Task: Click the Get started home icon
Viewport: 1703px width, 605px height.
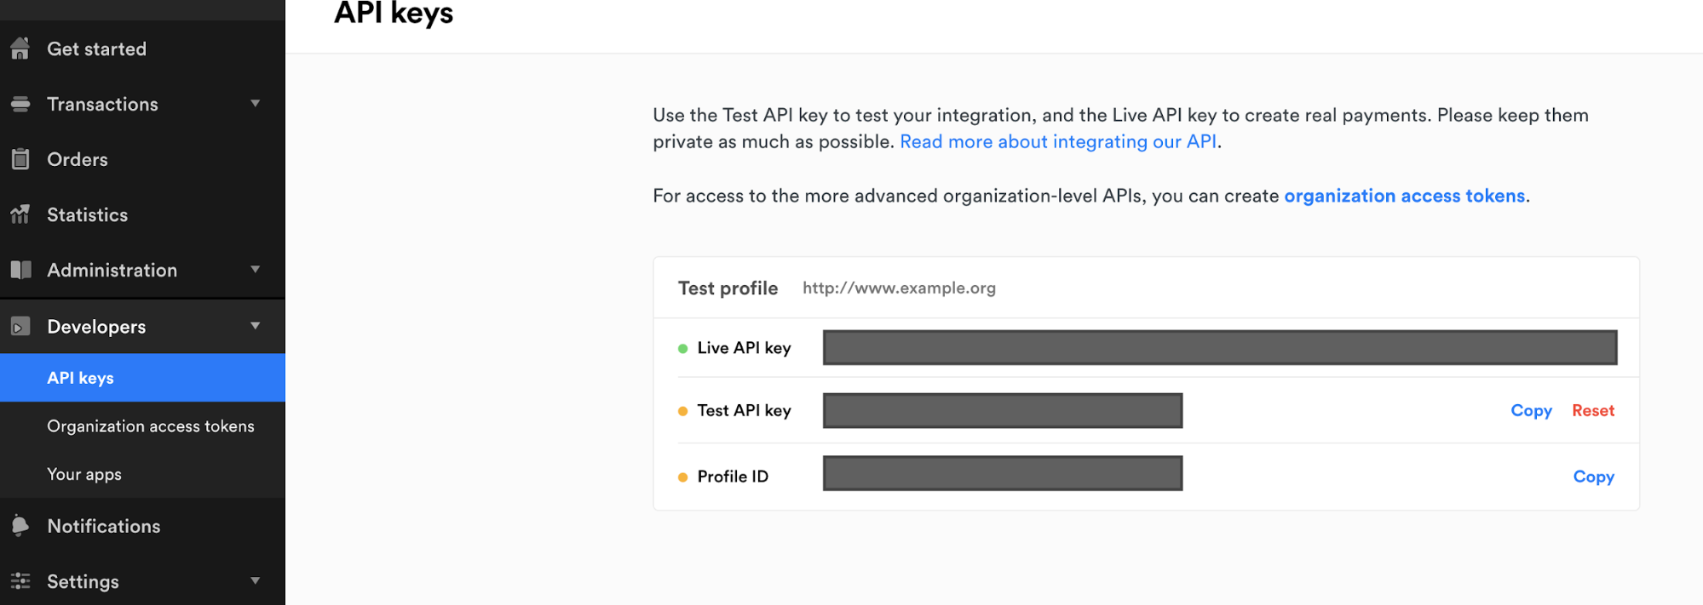Action: [20, 49]
